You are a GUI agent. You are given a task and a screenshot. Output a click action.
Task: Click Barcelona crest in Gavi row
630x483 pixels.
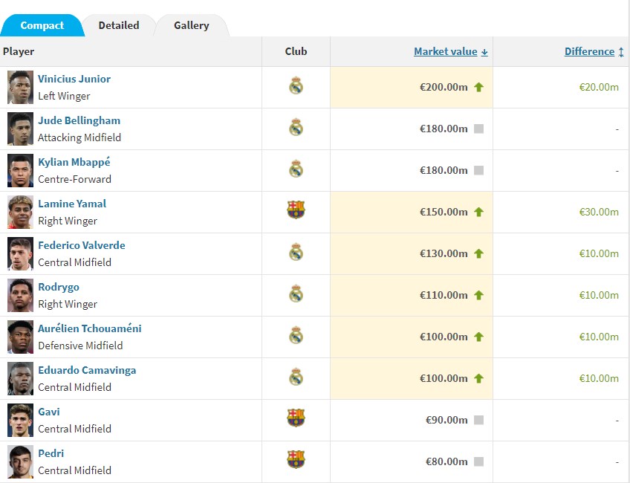[296, 418]
